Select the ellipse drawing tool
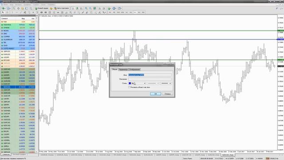Image resolution: width=284 pixels, height=160 pixels. [41, 12]
